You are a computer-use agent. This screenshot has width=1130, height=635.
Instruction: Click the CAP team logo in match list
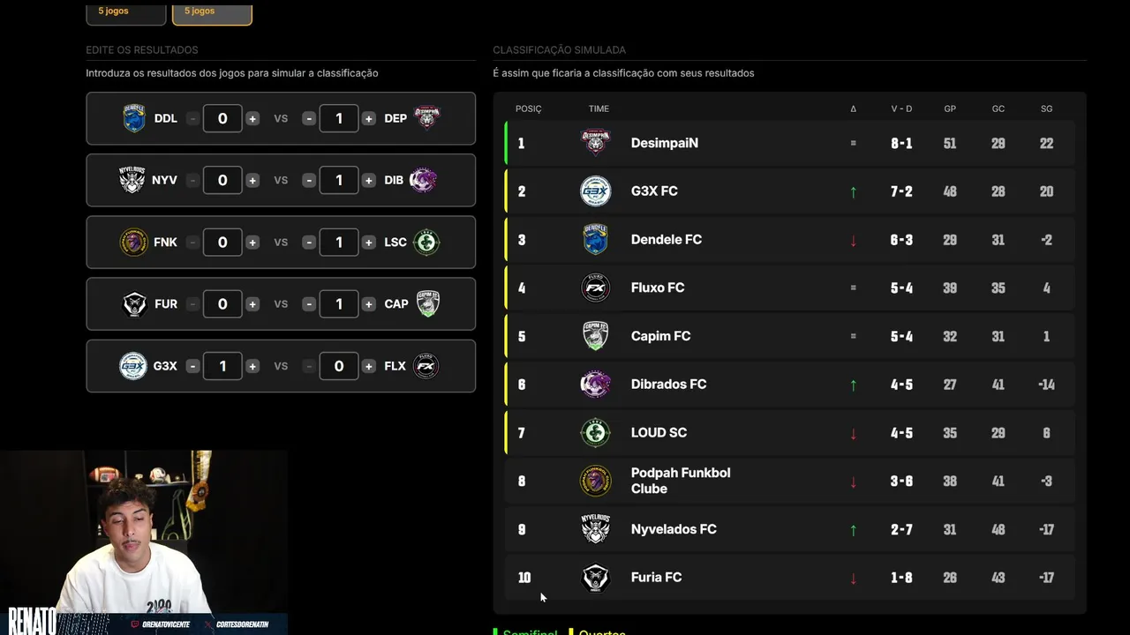click(427, 304)
